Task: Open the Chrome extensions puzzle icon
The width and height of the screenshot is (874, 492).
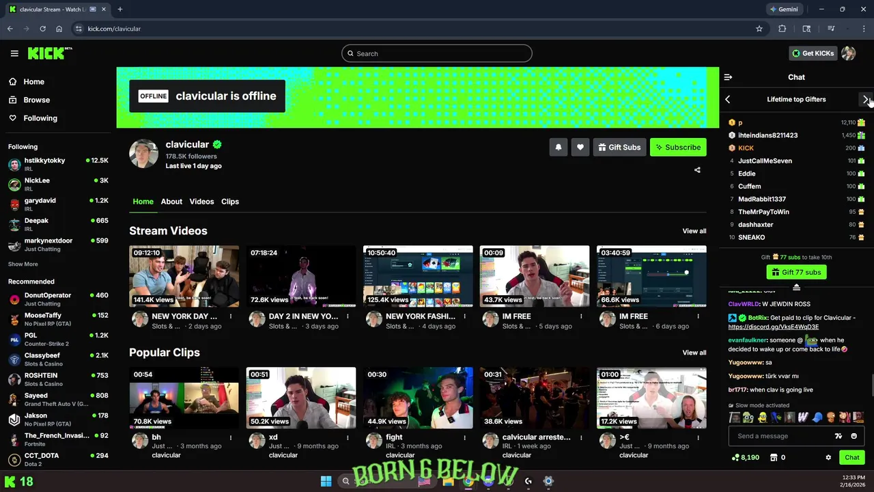Action: point(783,29)
